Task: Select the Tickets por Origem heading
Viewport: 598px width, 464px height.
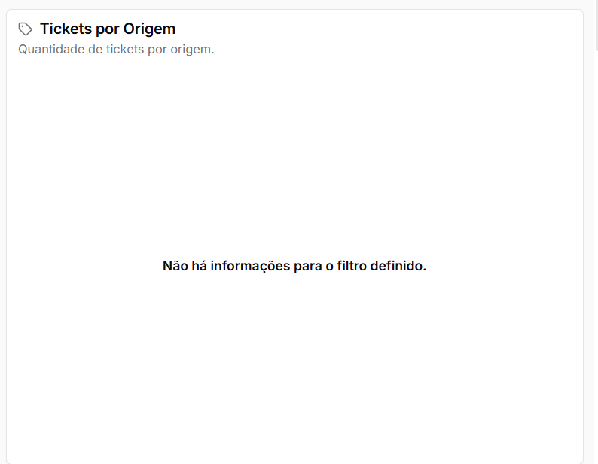Action: coord(108,29)
